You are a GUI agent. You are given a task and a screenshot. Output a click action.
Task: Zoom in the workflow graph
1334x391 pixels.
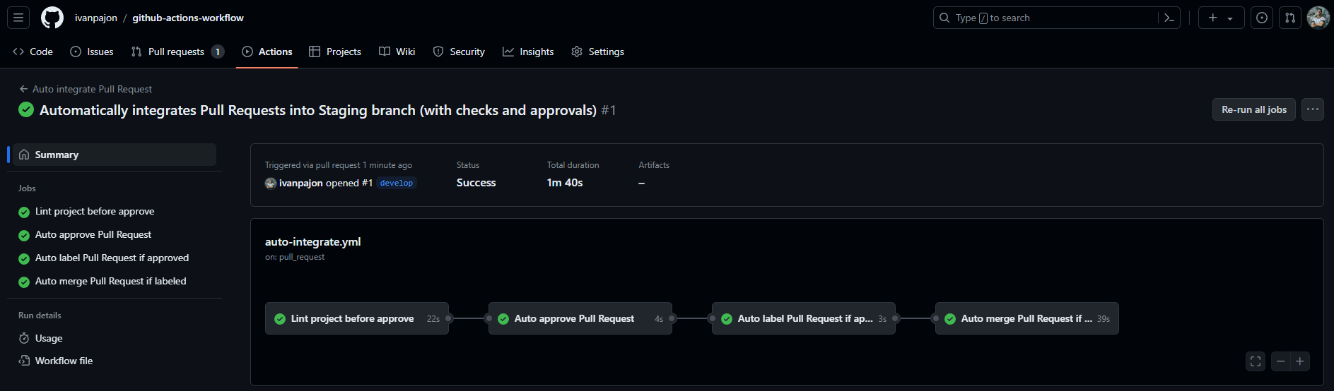(x=1300, y=361)
